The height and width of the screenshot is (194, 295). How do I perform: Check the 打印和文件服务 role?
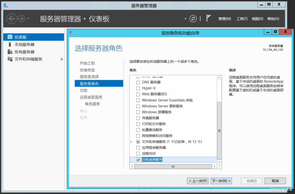pyautogui.click(x=138, y=124)
